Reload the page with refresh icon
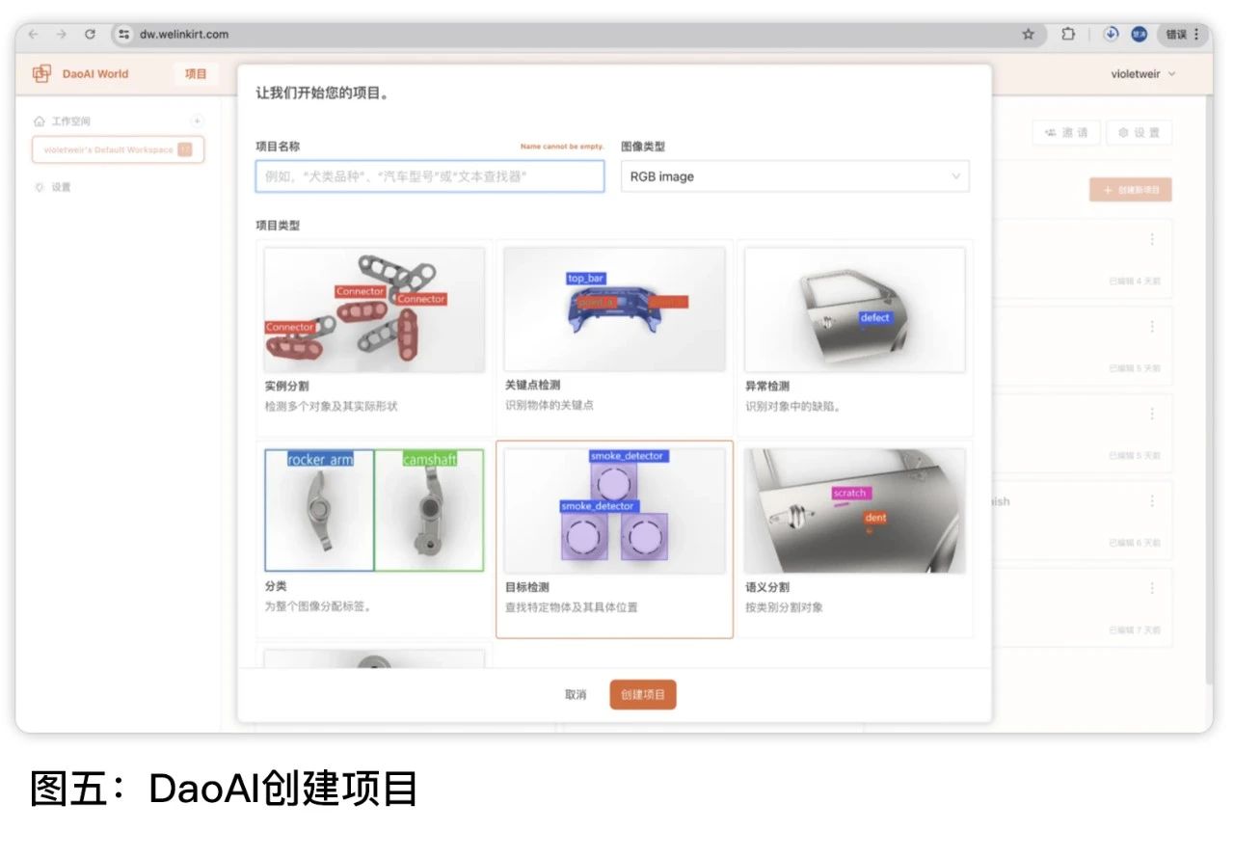The width and height of the screenshot is (1234, 858). click(x=90, y=34)
